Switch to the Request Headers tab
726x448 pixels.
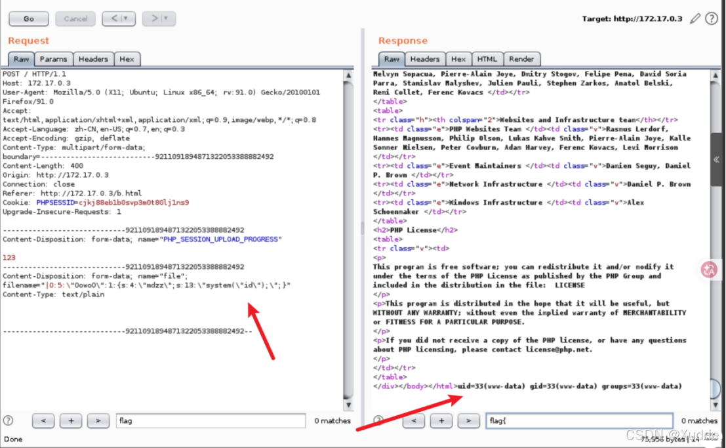[93, 59]
